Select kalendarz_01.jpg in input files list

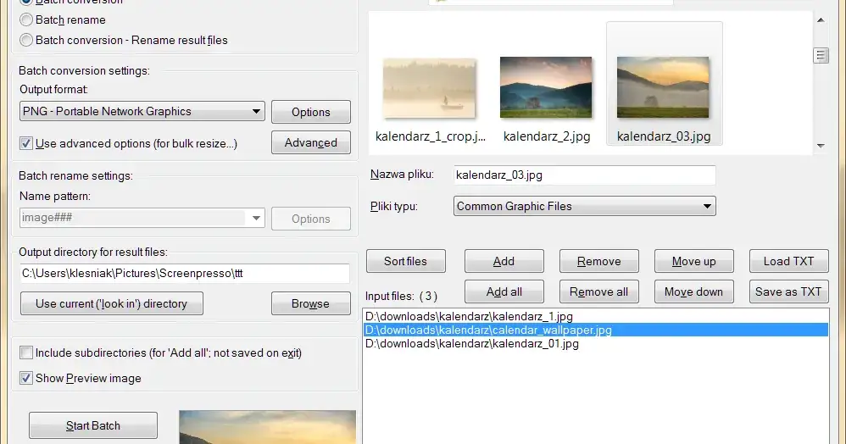(472, 344)
